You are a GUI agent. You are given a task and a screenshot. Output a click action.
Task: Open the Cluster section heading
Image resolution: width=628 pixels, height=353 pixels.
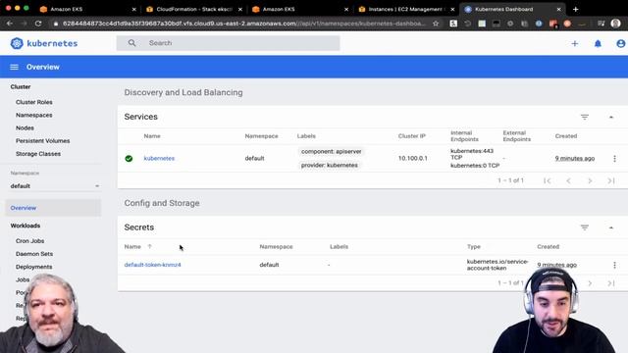21,87
